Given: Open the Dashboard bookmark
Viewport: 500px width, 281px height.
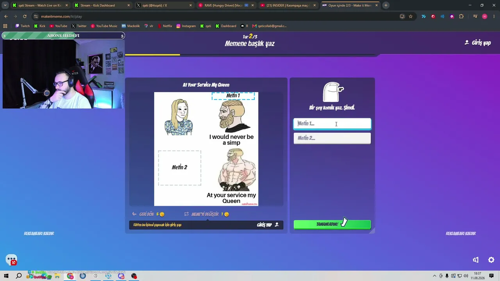Looking at the screenshot, I should 226,26.
